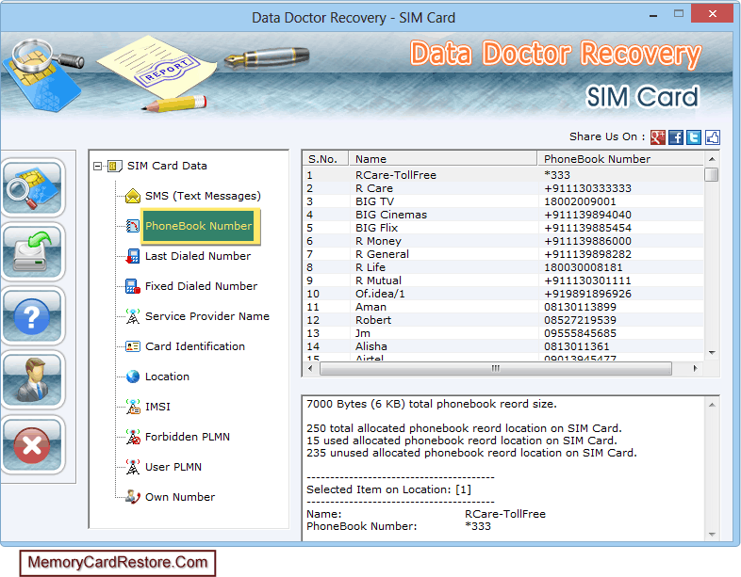Select the BIG Flix contact row
Image resolution: width=741 pixels, height=577 pixels.
[502, 228]
